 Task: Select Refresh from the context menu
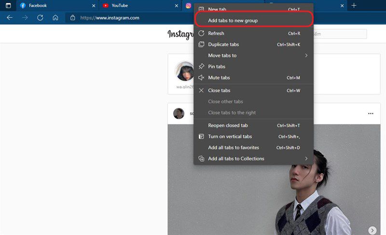coord(254,33)
